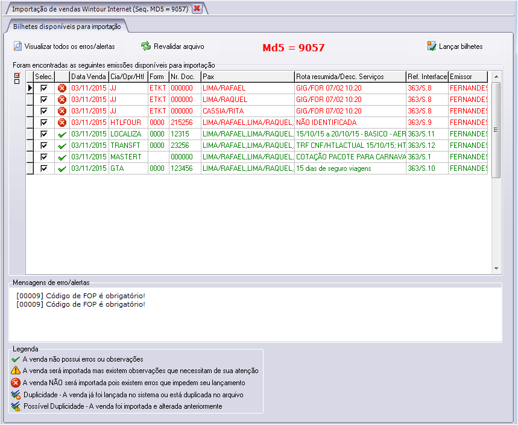Viewport: 518px width, 425px height.
Task: Click the deselect-all empty box icon
Action: pos(17,81)
